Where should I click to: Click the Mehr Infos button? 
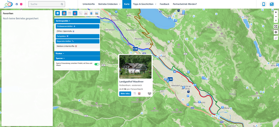point(125,94)
